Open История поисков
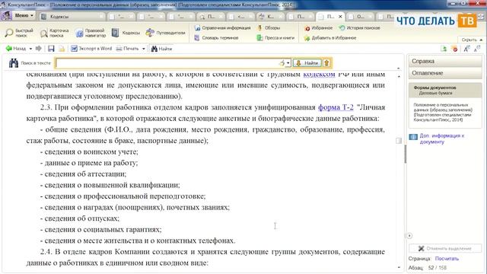The width and height of the screenshot is (487, 274). (359, 28)
